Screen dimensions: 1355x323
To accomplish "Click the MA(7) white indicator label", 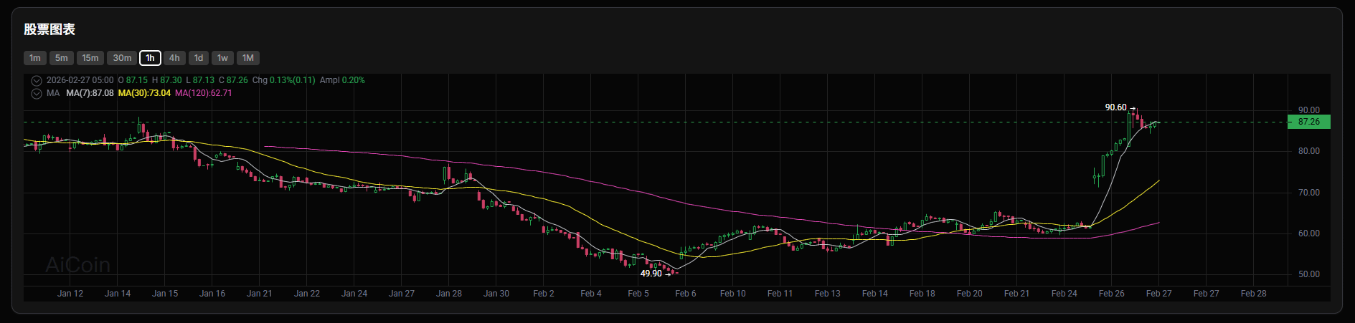I will tap(90, 93).
